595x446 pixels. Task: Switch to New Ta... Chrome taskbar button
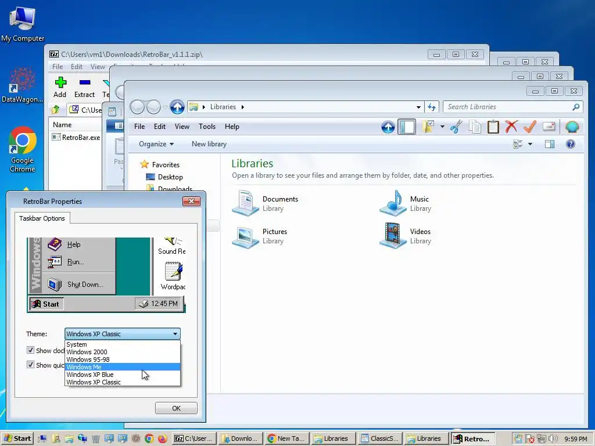(287, 439)
